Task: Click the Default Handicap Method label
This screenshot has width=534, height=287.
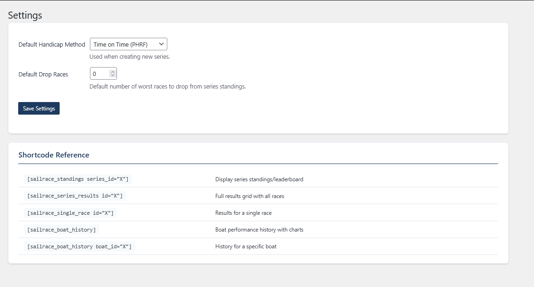Action: (52, 45)
